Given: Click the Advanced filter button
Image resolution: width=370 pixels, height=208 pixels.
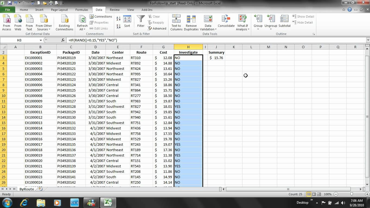Looking at the screenshot, I should (x=157, y=28).
